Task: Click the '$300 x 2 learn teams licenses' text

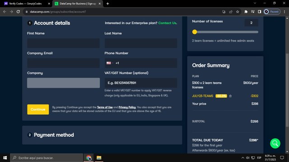Action: (207, 85)
